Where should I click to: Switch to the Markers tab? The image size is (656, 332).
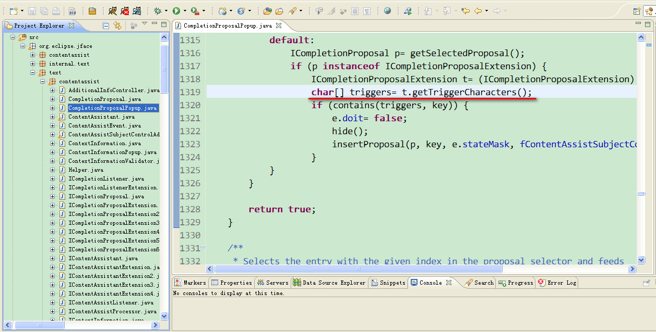tap(190, 283)
